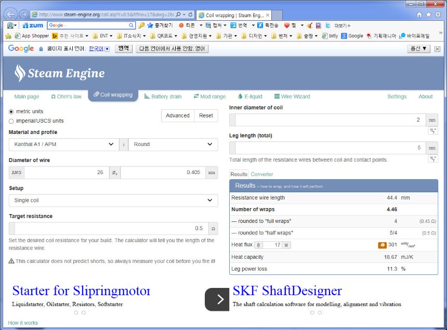Switch to E-liquid tab
The width and height of the screenshot is (447, 330).
tap(250, 97)
